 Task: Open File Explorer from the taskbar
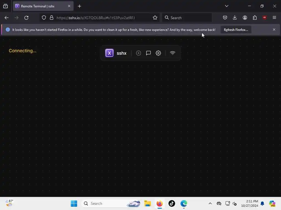pyautogui.click(x=147, y=203)
